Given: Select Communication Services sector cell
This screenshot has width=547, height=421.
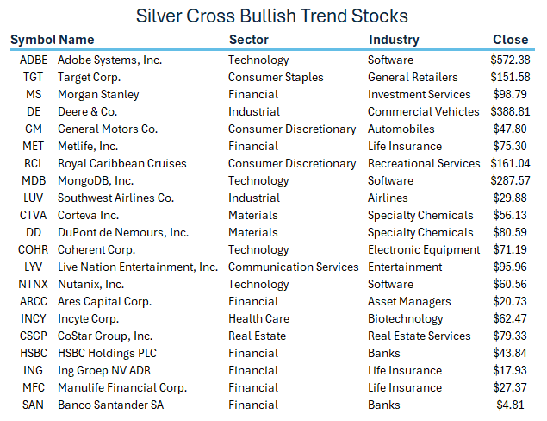Looking at the screenshot, I should 293,267.
